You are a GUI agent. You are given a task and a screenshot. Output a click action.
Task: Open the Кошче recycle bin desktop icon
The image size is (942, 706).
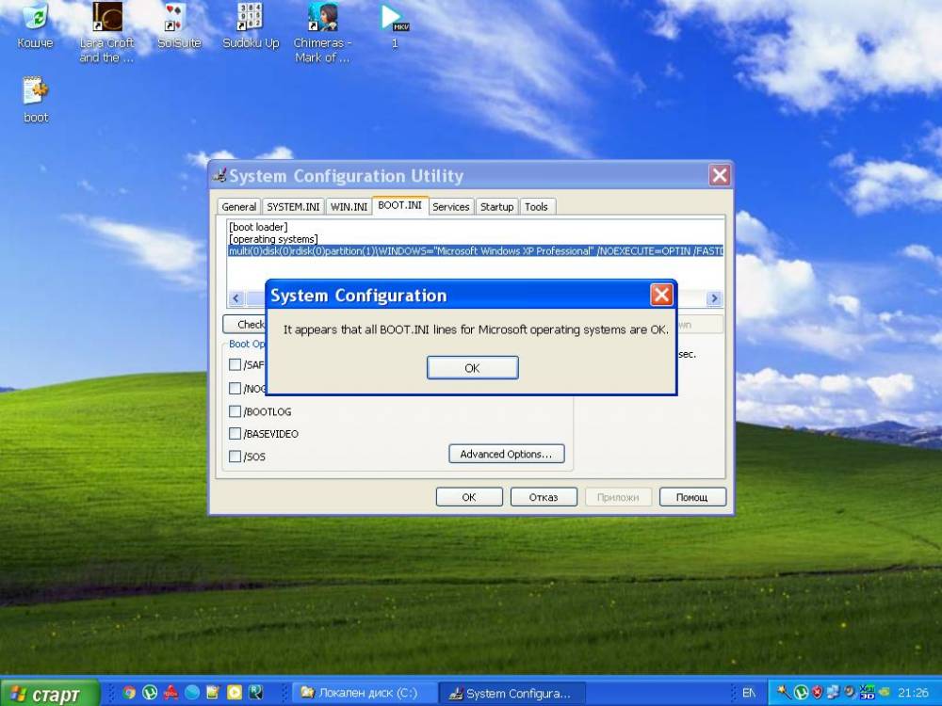(x=35, y=25)
